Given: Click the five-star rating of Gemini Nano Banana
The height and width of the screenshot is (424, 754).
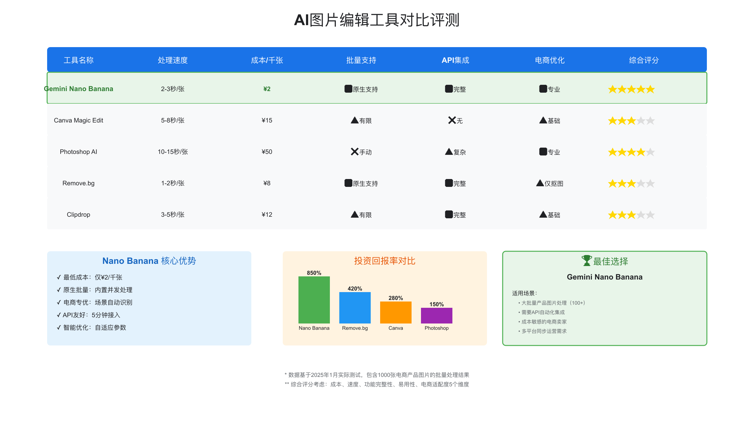Looking at the screenshot, I should pyautogui.click(x=631, y=89).
